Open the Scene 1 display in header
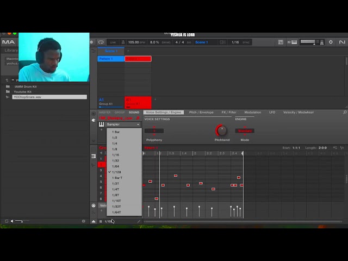This screenshot has width=348, height=261. [202, 42]
